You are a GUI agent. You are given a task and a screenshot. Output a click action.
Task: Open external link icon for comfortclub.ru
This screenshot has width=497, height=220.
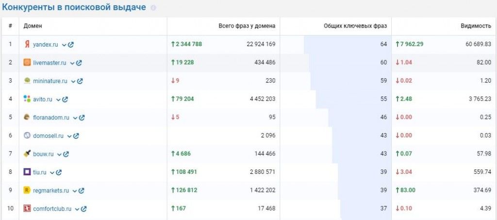[84, 209]
